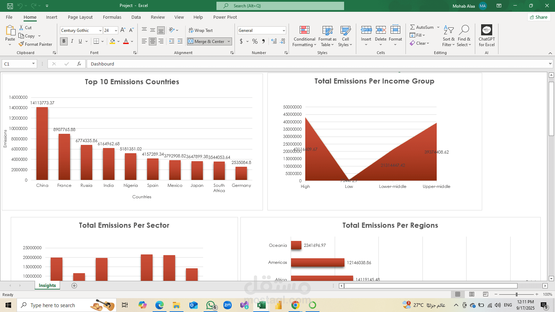Click the vertical scrollbar down arrow
Viewport: 555px width, 312px height.
551,278
